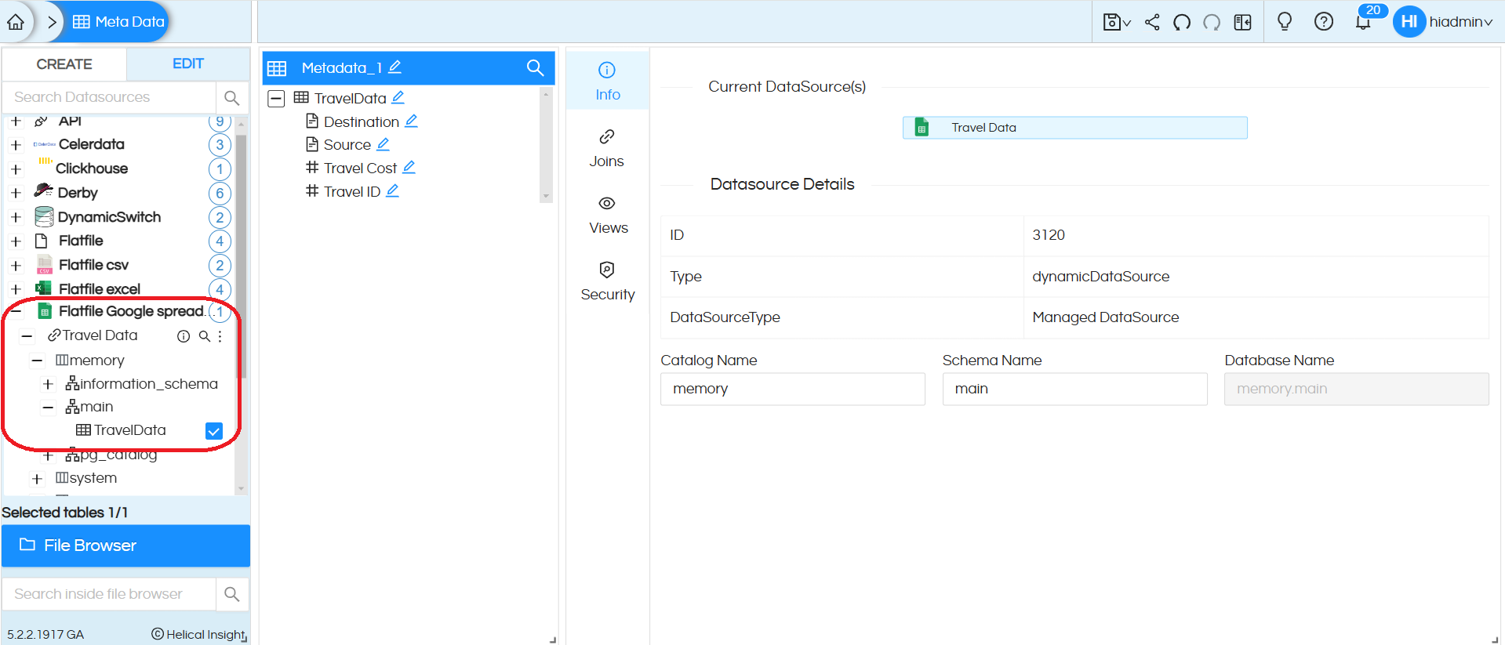The image size is (1505, 645).
Task: Click the Schema Name field
Action: point(1074,389)
